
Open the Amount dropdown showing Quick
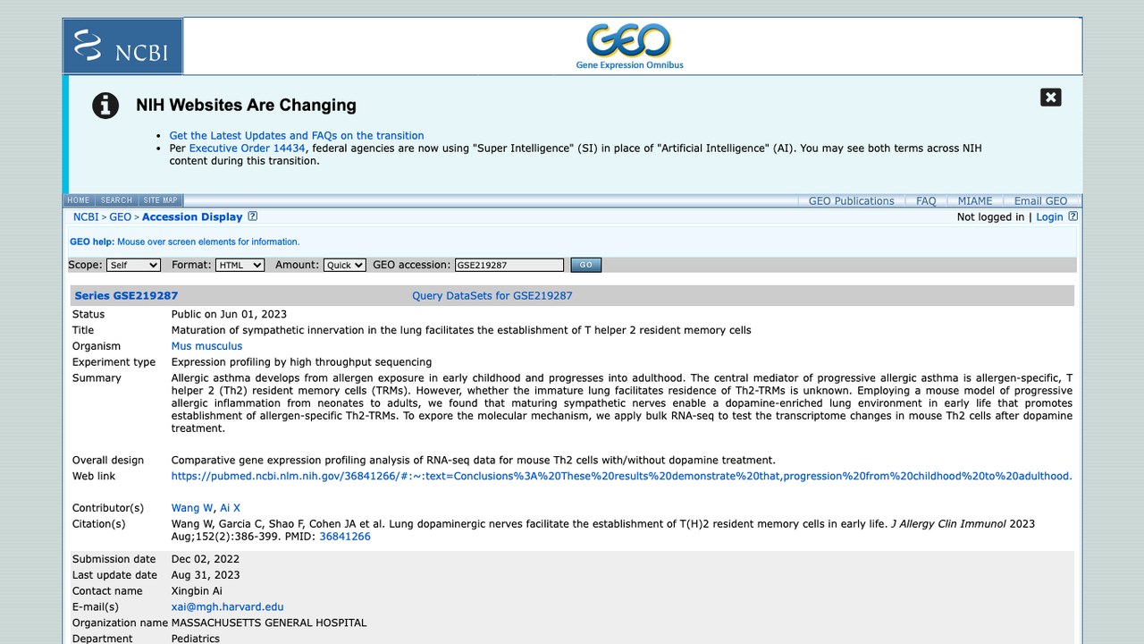(x=345, y=265)
